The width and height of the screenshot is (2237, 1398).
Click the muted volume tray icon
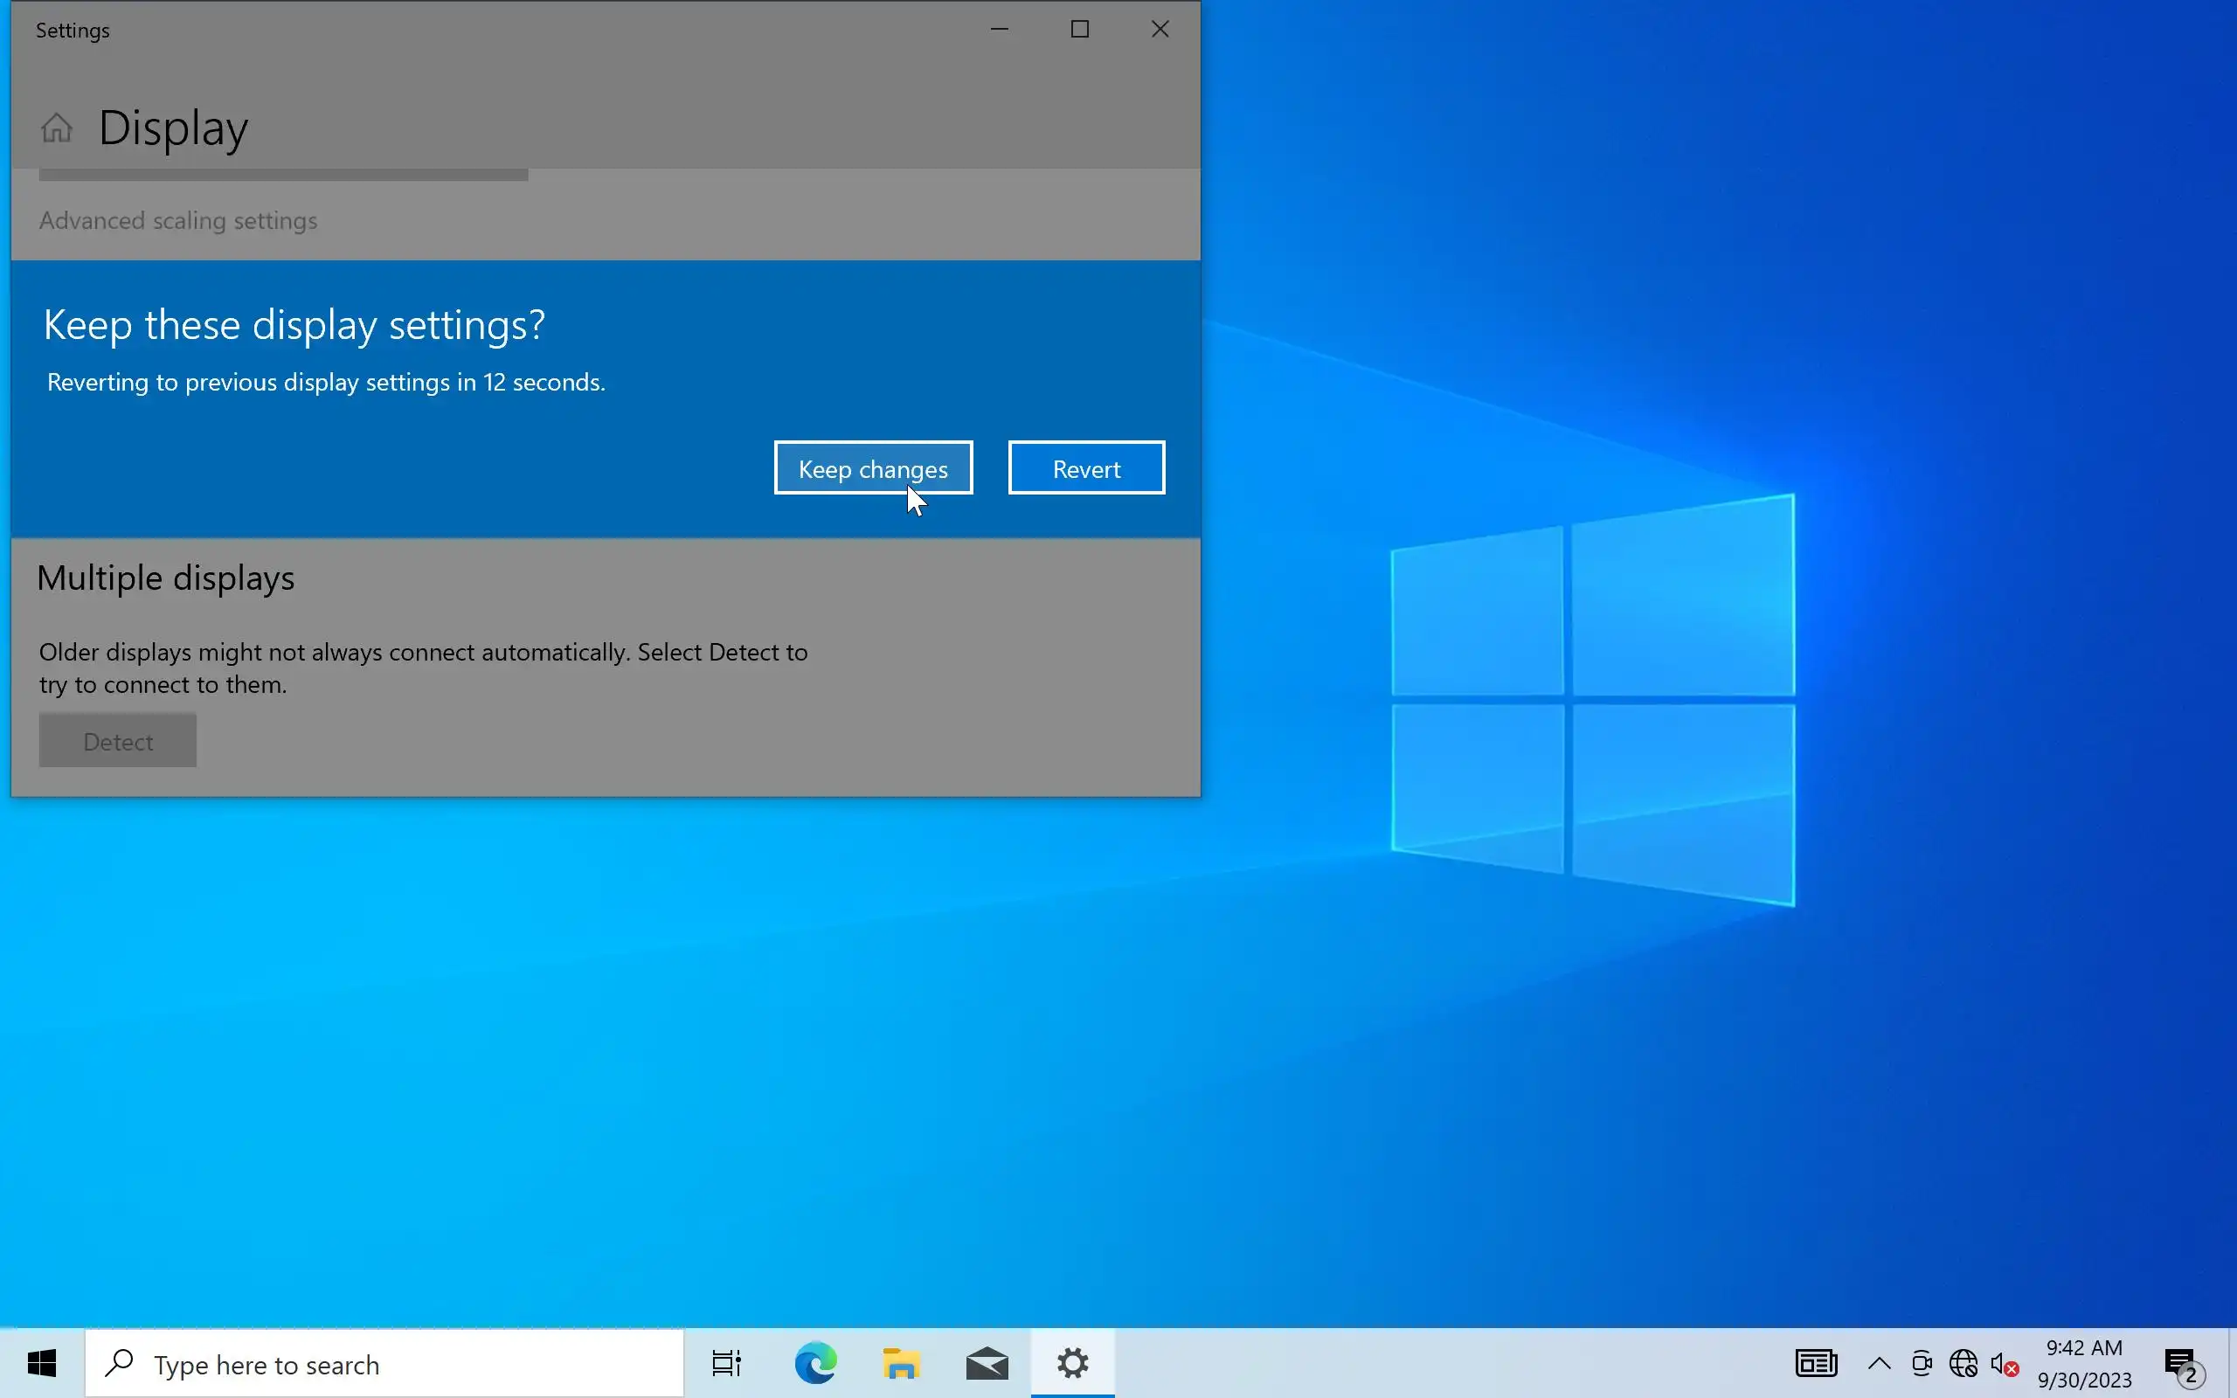(x=2003, y=1364)
